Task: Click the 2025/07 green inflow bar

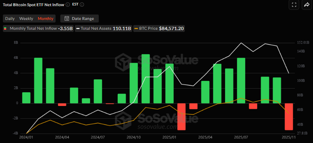Action: [x=241, y=81]
